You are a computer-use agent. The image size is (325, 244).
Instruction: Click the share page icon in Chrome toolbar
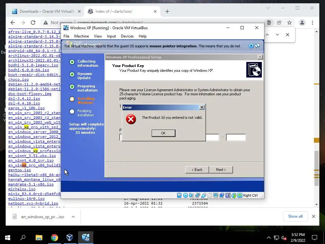tap(279, 23)
